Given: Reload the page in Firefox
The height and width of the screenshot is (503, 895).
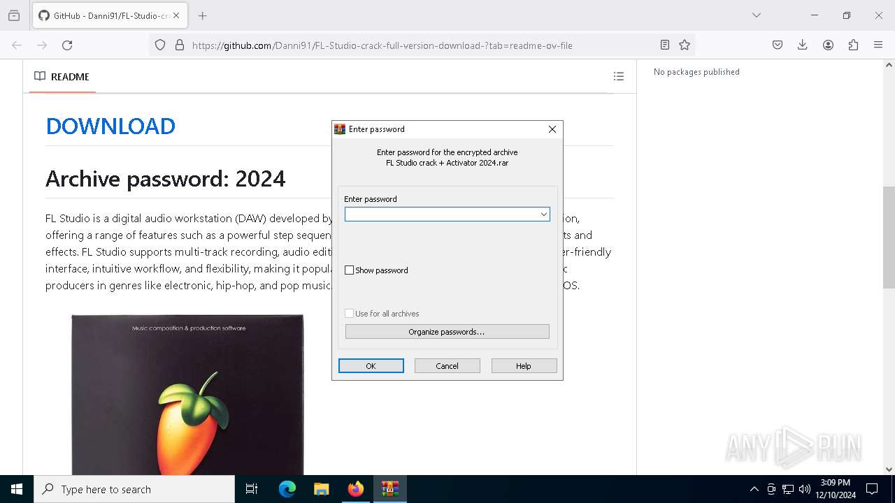Looking at the screenshot, I should click(67, 45).
